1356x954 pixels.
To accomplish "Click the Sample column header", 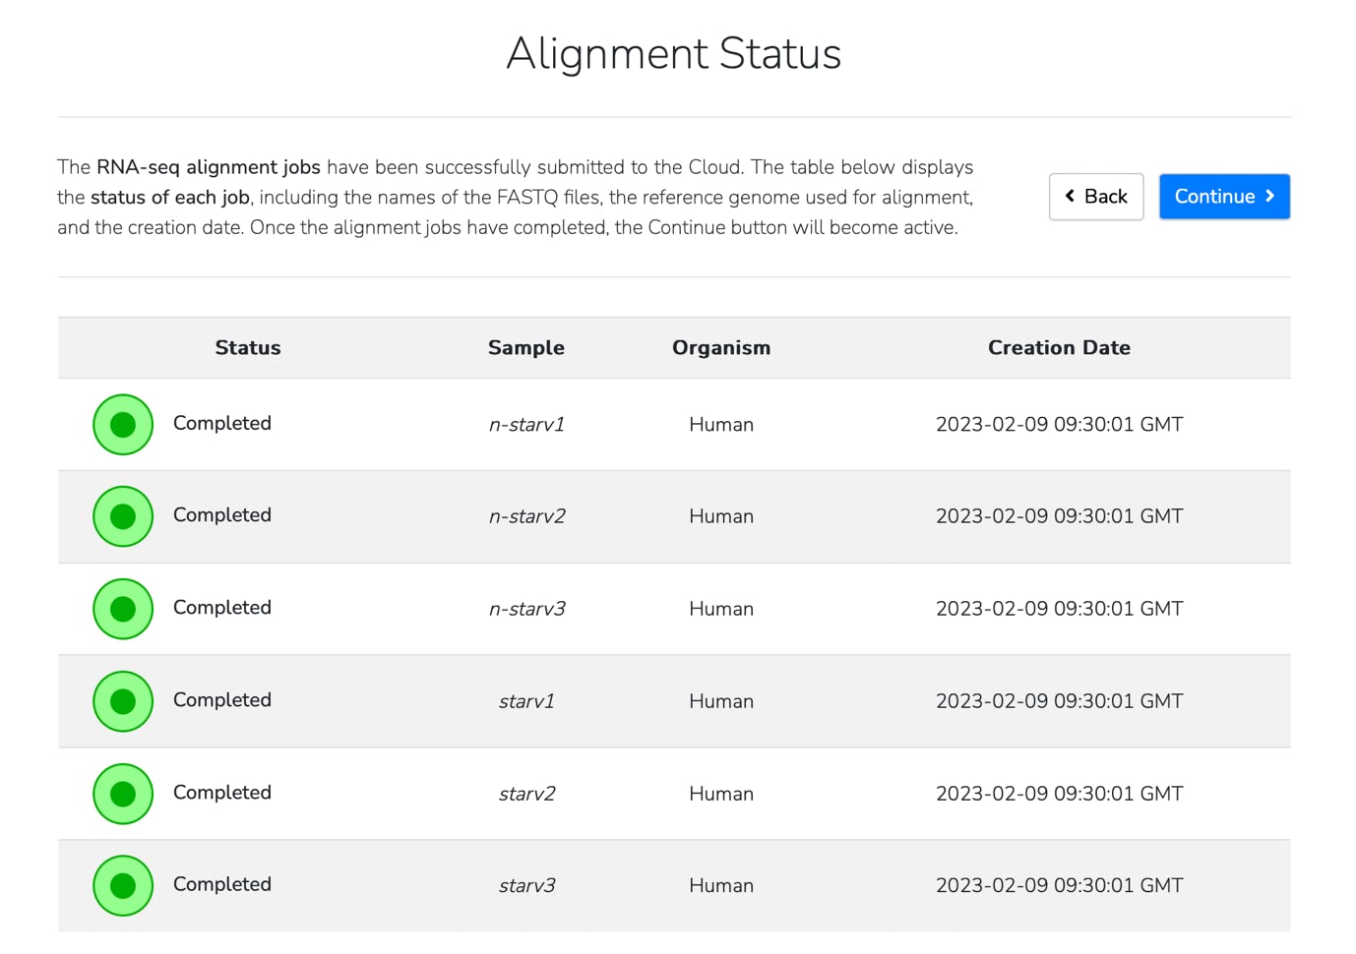I will [525, 348].
